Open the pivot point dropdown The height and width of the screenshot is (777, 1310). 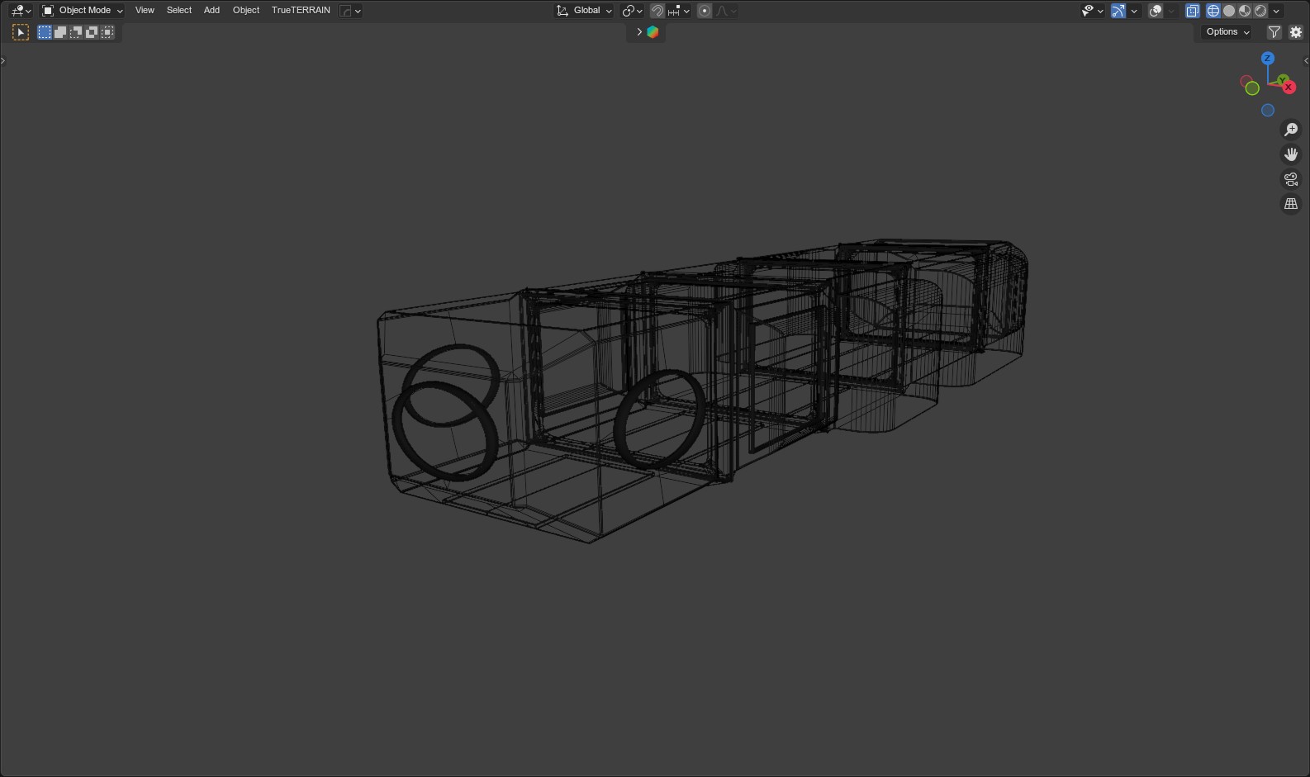(633, 11)
